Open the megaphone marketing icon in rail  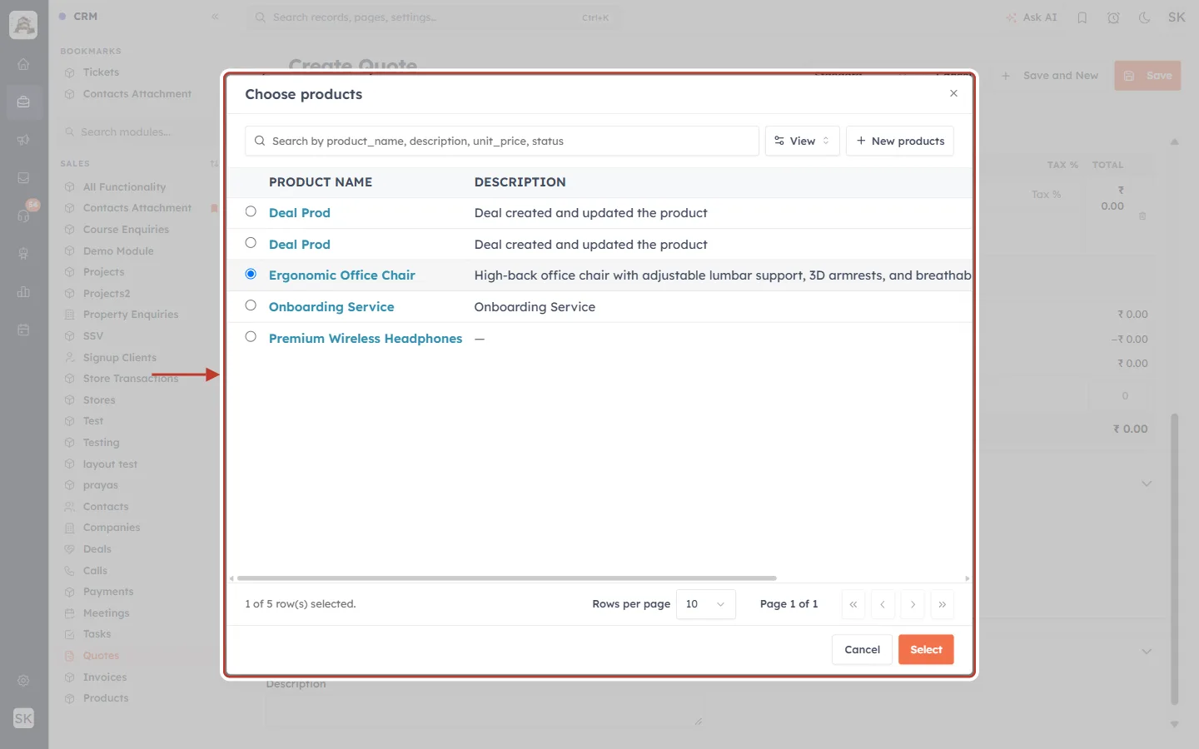[23, 140]
